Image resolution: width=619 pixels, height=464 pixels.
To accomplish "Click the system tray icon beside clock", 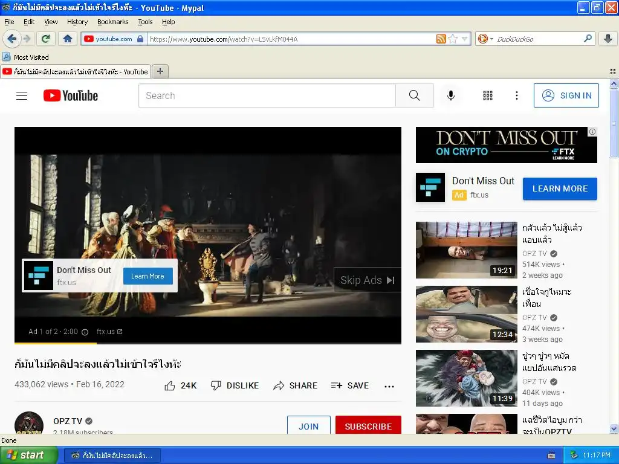I will 574,455.
